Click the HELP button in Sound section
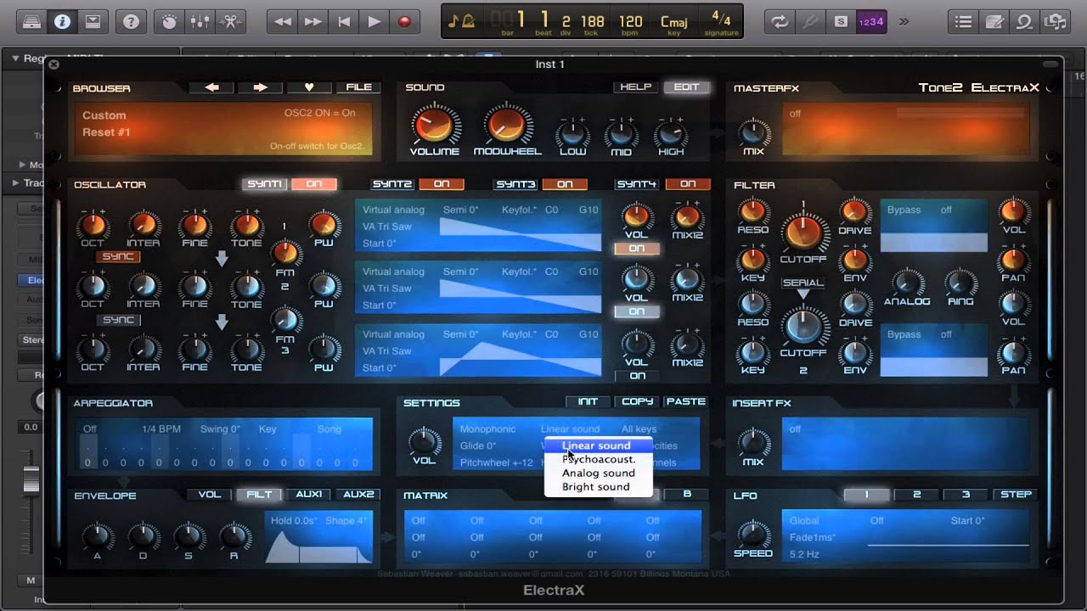1087x611 pixels. [635, 87]
